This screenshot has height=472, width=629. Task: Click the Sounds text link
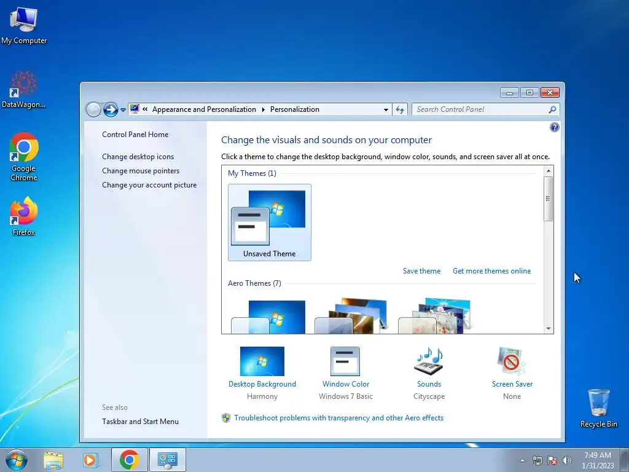pos(429,384)
